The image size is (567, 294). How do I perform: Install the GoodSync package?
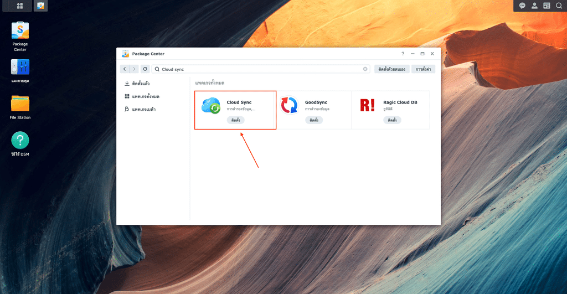(314, 120)
